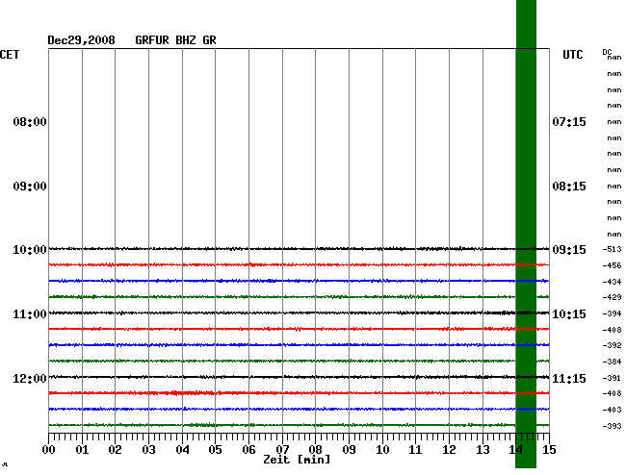Click the 10 minute axis label
Image resolution: width=626 pixels, height=475 pixels.
tap(382, 450)
